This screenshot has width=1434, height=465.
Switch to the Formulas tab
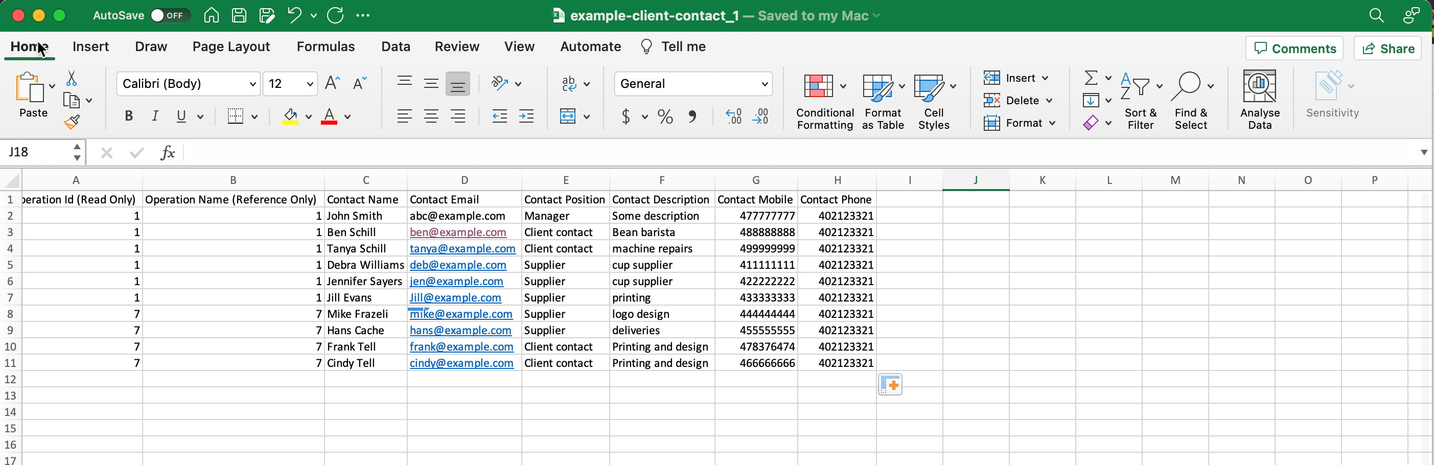pyautogui.click(x=325, y=47)
